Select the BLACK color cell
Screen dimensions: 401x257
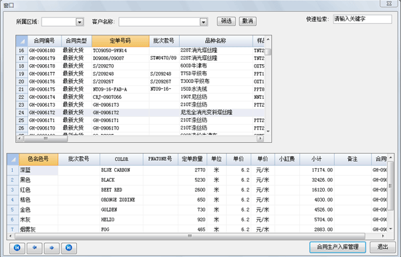tap(122, 180)
